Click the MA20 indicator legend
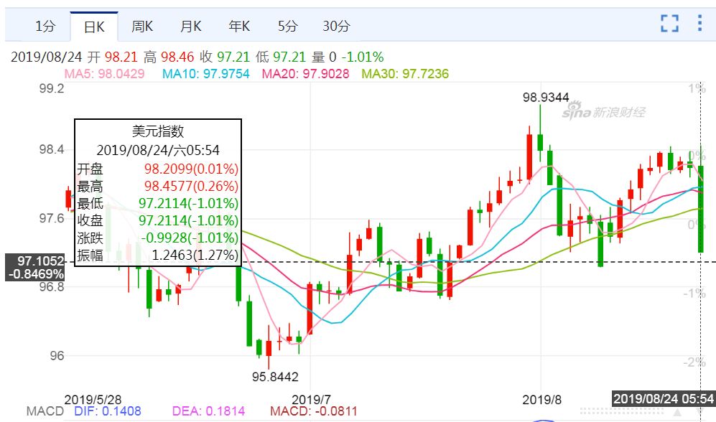Screen dimensions: 716x422 (305, 73)
